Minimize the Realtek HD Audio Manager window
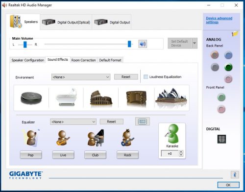The height and width of the screenshot is (192, 245). tap(209, 5)
